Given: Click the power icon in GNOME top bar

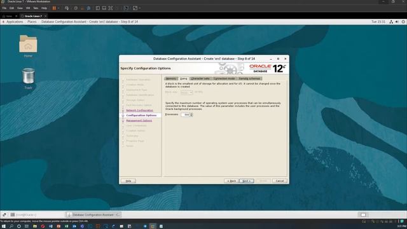Looking at the screenshot, I should (x=403, y=22).
